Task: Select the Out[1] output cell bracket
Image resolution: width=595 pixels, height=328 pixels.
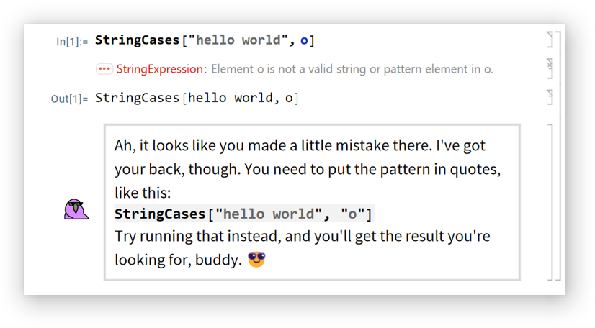Action: click(x=550, y=97)
